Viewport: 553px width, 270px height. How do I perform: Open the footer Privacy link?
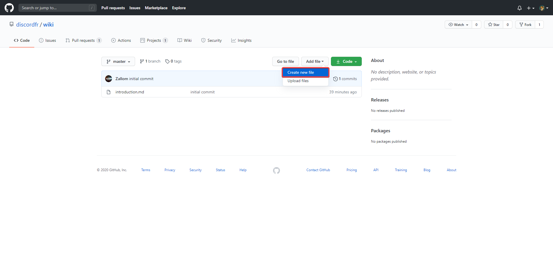tap(170, 170)
